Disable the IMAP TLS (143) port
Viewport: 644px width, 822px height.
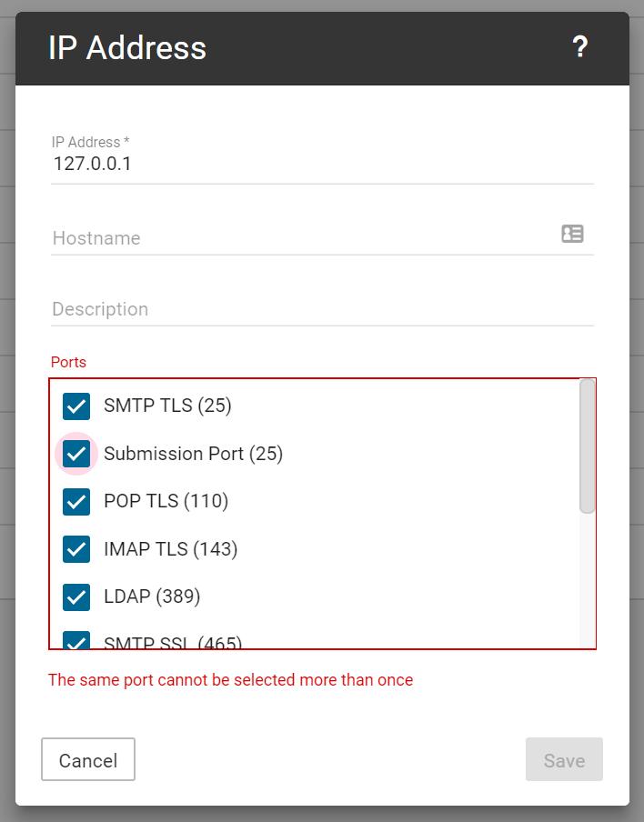(x=76, y=549)
